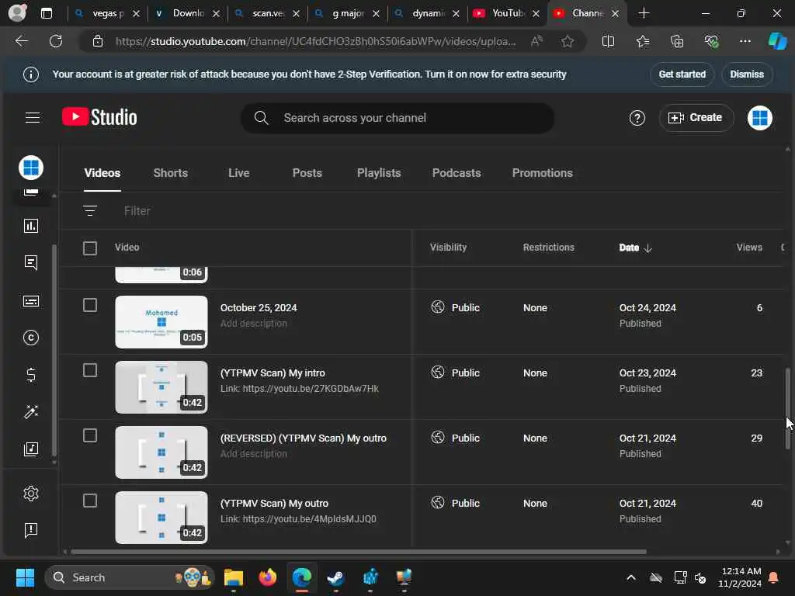Open the channel profile picture in sidebar

pos(31,168)
